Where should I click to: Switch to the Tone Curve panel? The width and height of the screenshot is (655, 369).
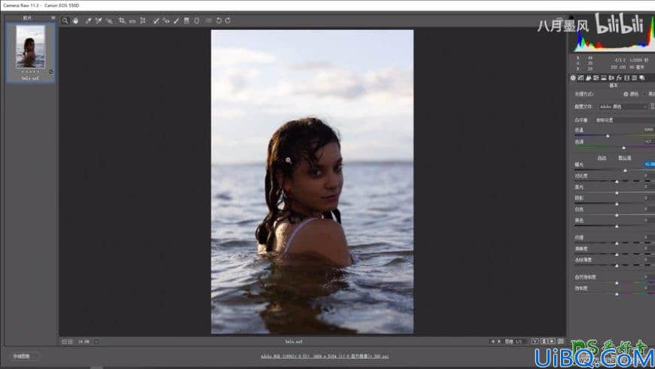coord(580,78)
